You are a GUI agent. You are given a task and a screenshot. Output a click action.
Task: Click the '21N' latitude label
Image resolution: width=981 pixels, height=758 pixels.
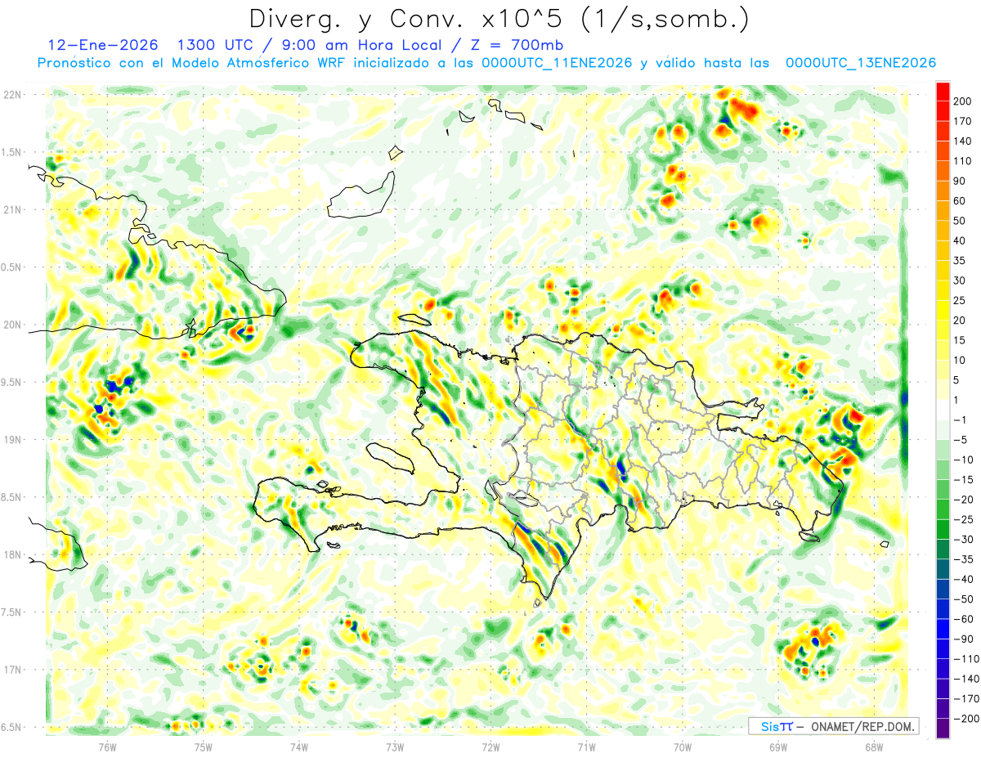pyautogui.click(x=11, y=209)
